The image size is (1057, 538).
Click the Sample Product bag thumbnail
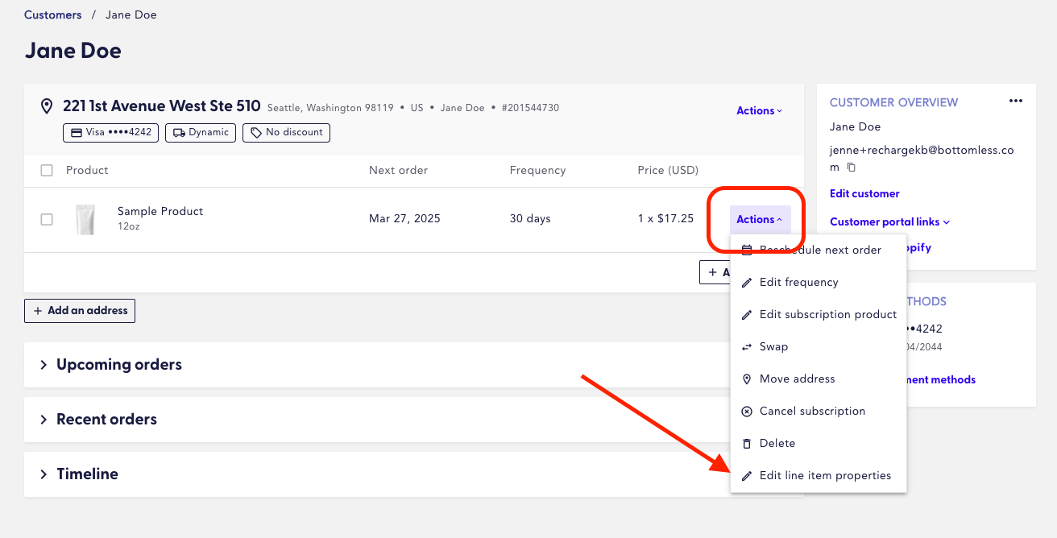85,219
